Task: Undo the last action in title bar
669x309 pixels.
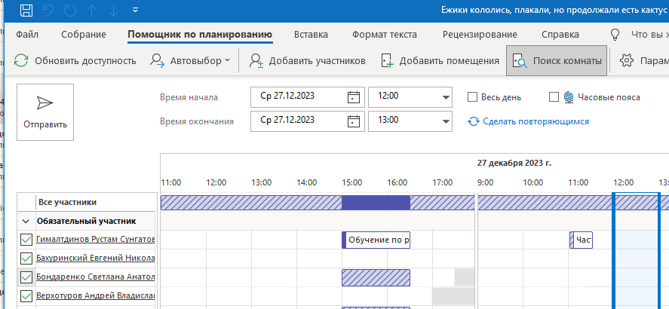Action: coord(48,11)
